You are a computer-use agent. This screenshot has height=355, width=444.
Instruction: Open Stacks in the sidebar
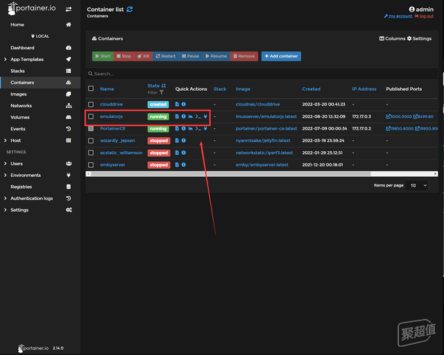point(40,71)
